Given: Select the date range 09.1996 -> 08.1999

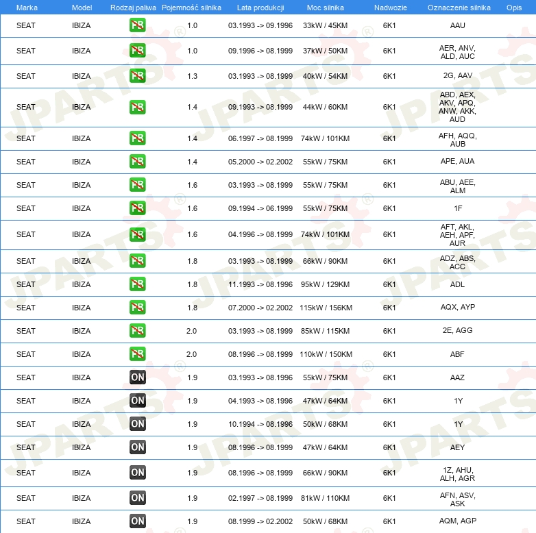Looking at the screenshot, I should [x=260, y=51].
